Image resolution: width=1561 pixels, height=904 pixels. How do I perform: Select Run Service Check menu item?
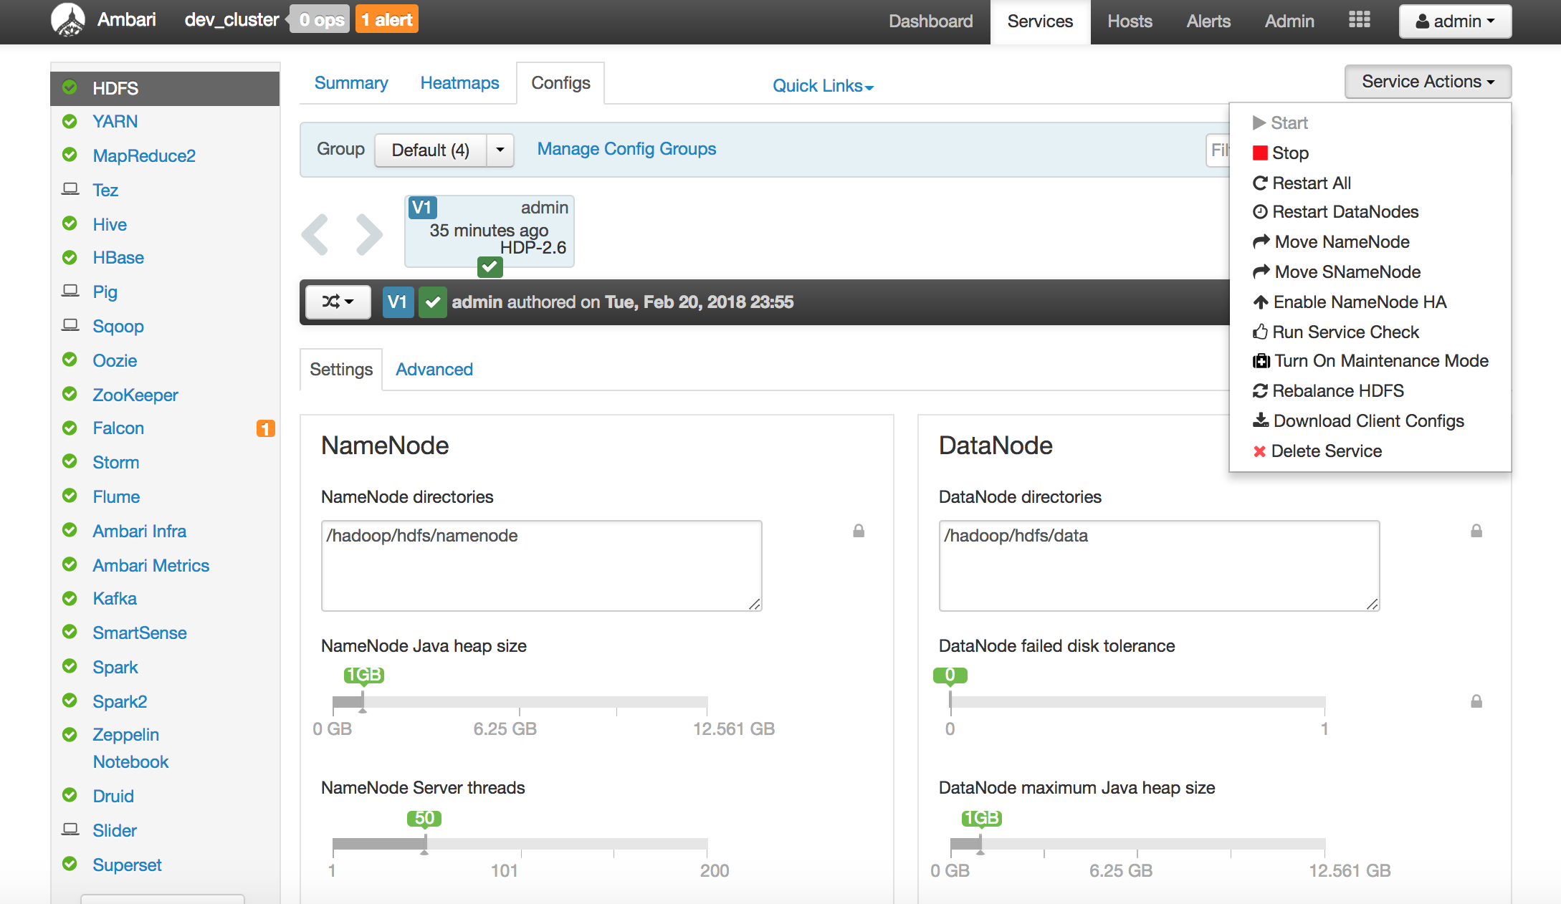tap(1345, 332)
